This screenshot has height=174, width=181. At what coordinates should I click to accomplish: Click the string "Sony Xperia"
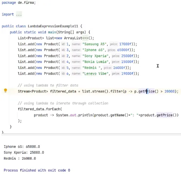click(x=95, y=56)
